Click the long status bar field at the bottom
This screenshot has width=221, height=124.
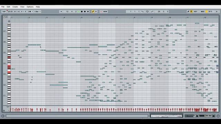point(77,116)
